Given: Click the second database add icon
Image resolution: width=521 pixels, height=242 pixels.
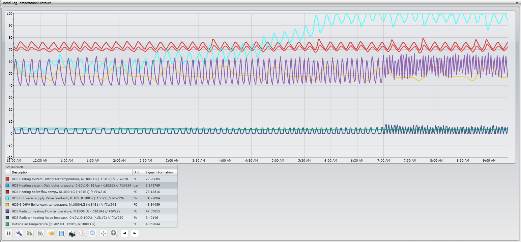Looking at the screenshot, I should pyautogui.click(x=40, y=233).
